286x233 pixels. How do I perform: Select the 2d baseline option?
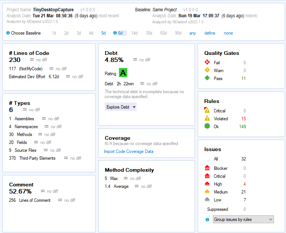pos(66,33)
